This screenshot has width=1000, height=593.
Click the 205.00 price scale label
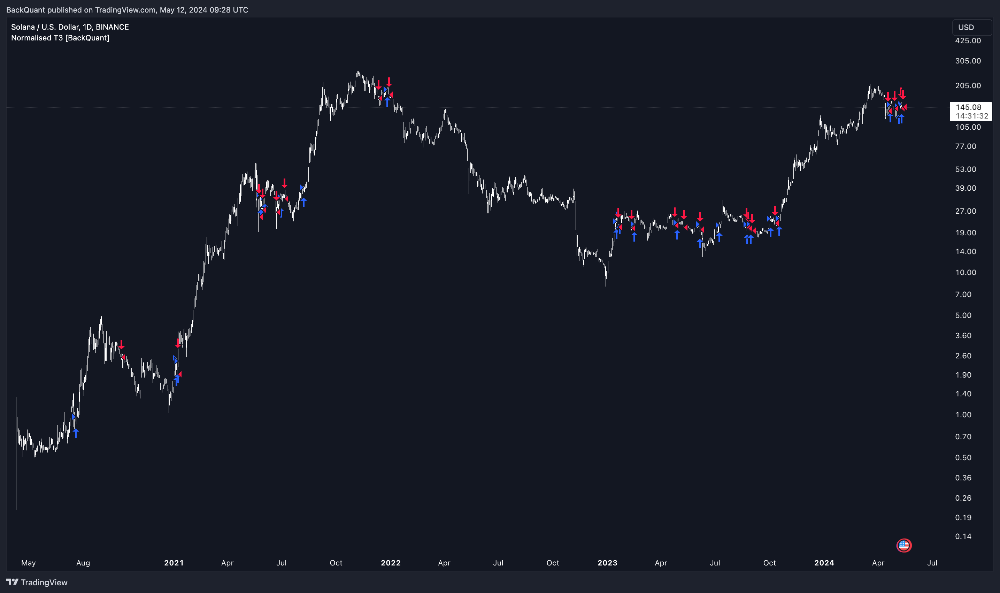968,85
